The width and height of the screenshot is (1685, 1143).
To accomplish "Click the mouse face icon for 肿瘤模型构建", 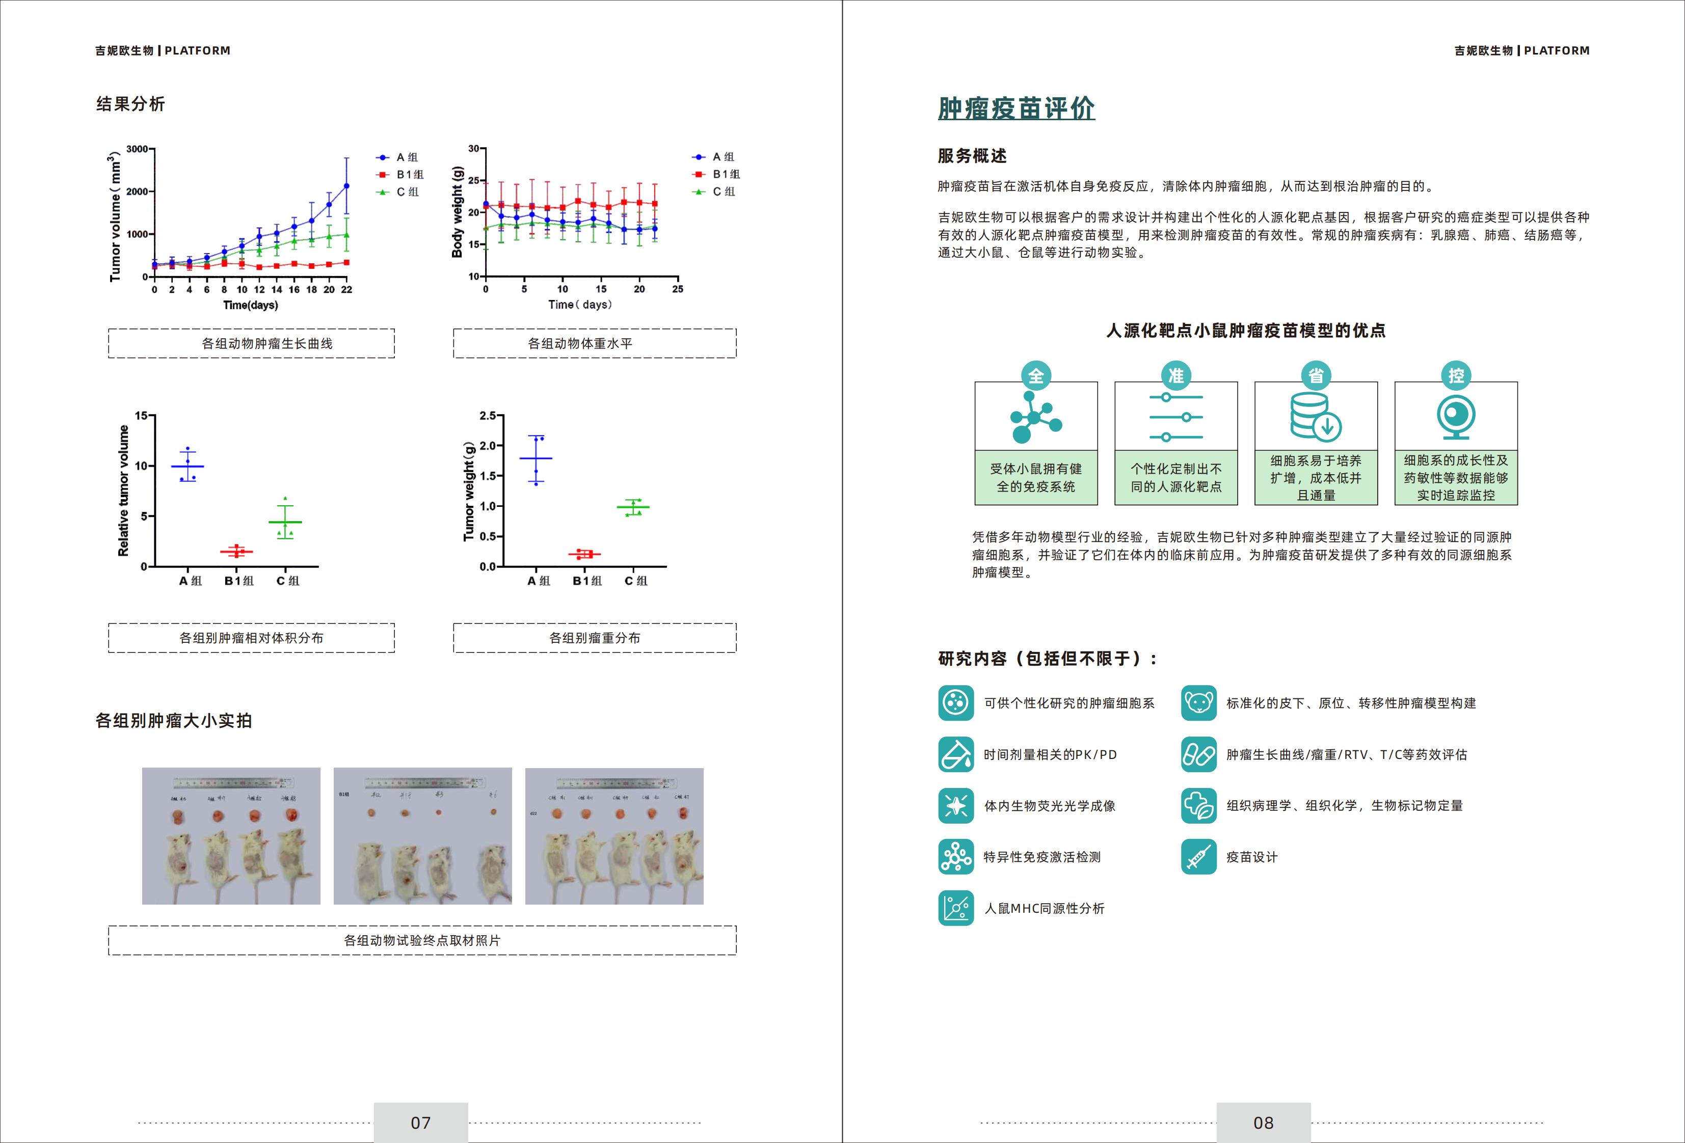I will 1198,703.
